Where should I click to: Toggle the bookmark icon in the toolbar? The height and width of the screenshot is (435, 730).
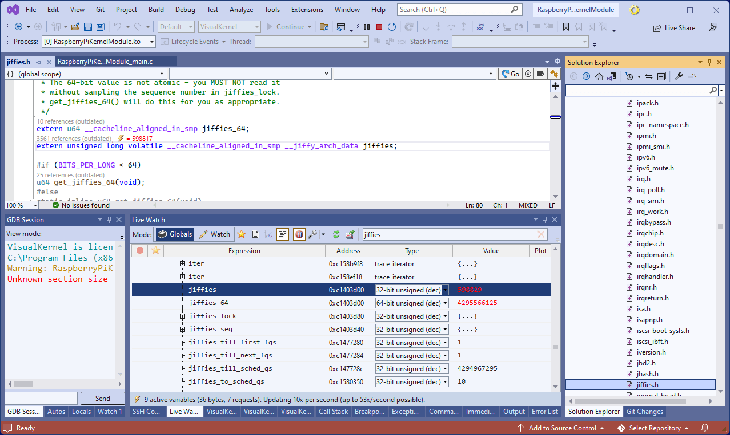(566, 26)
